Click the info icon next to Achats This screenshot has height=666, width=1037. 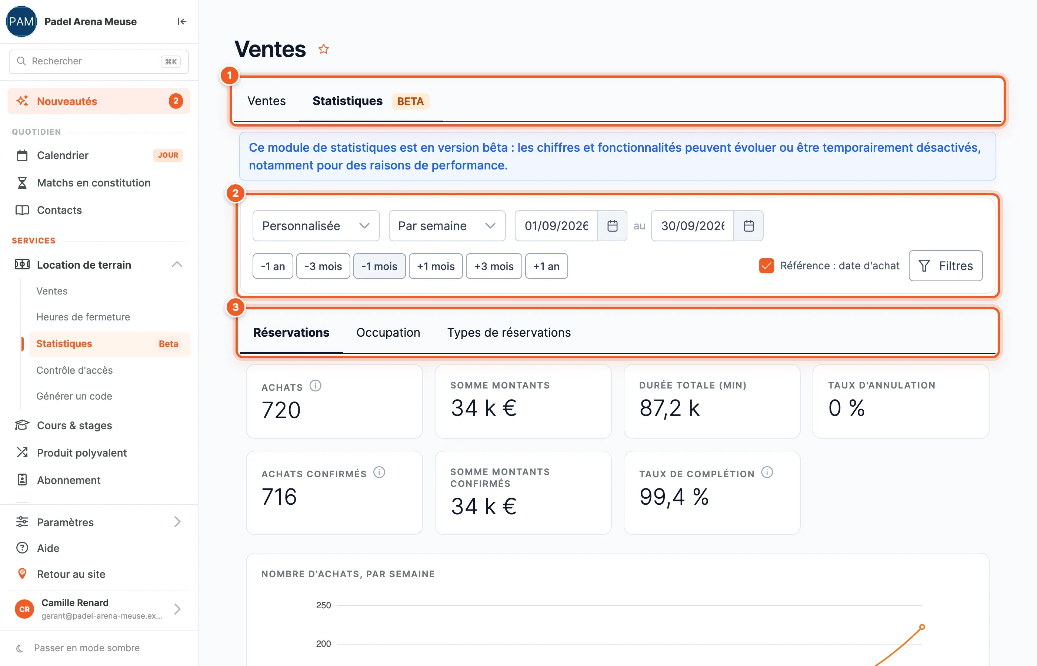tap(316, 386)
